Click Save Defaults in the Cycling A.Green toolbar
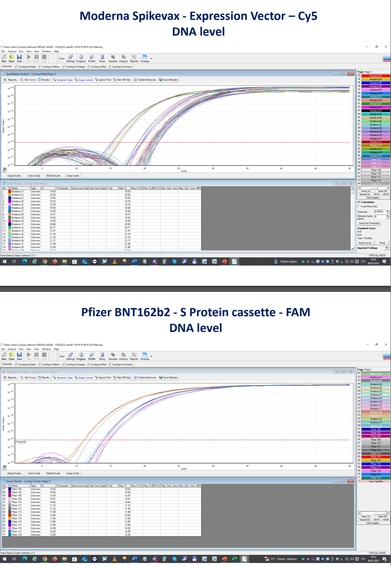Image resolution: width=391 pixels, height=566 pixels. pyautogui.click(x=168, y=378)
